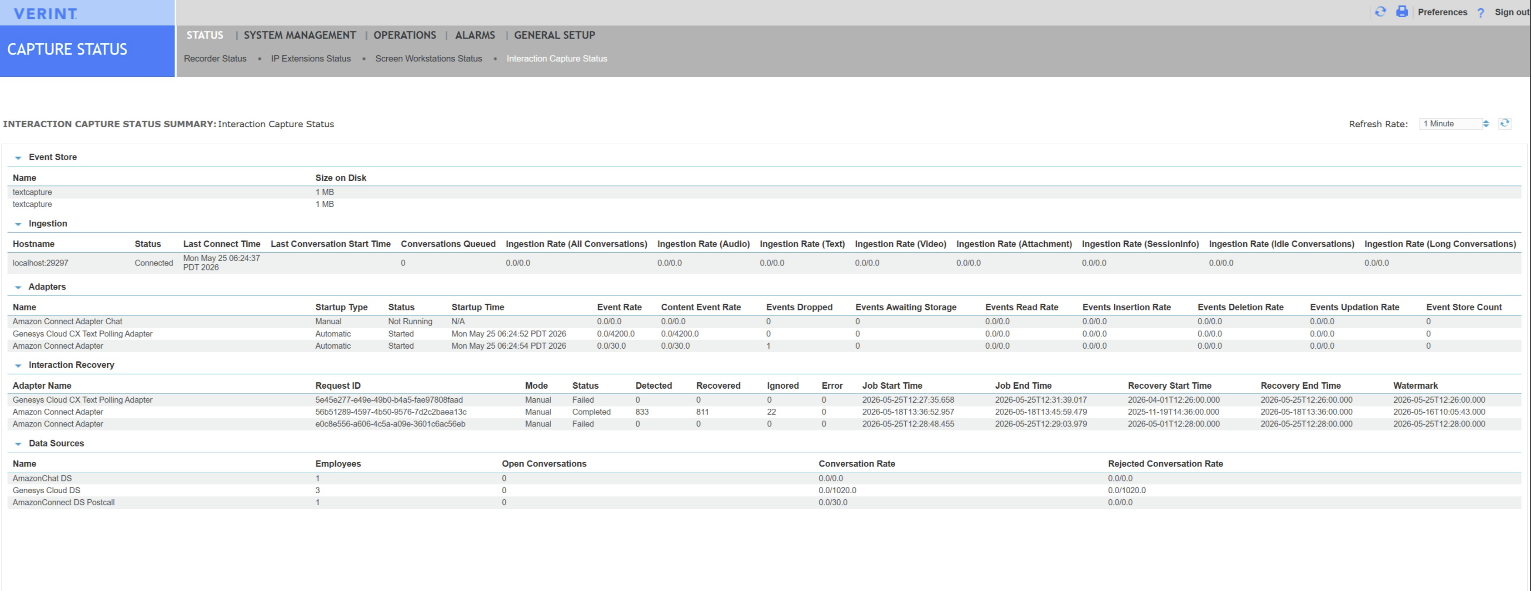Click conversation rate value 0.0/1020.0
Image resolution: width=1531 pixels, height=591 pixels.
(x=838, y=491)
